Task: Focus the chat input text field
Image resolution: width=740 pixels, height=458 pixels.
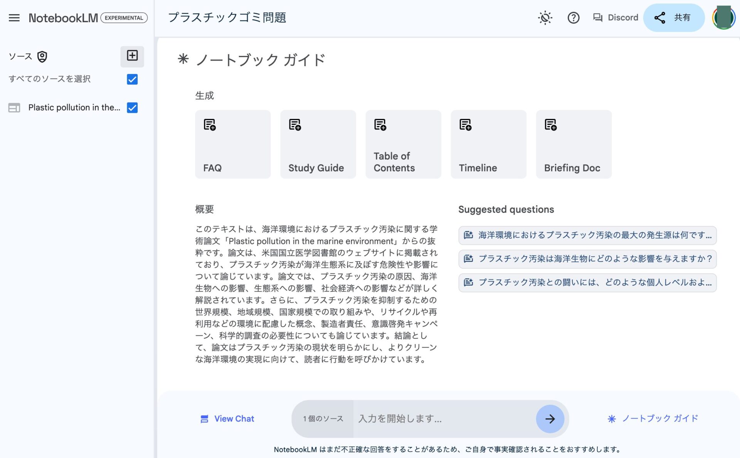Action: (443, 419)
